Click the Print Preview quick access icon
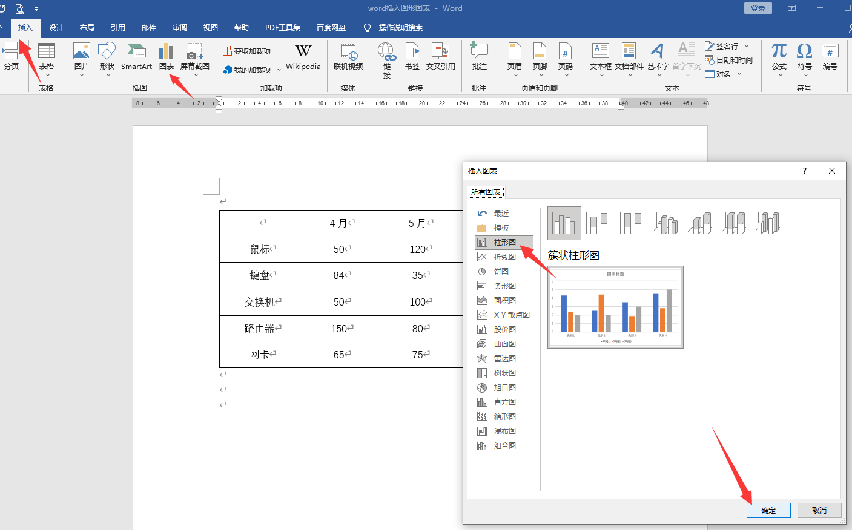Image resolution: width=852 pixels, height=530 pixels. (x=19, y=9)
